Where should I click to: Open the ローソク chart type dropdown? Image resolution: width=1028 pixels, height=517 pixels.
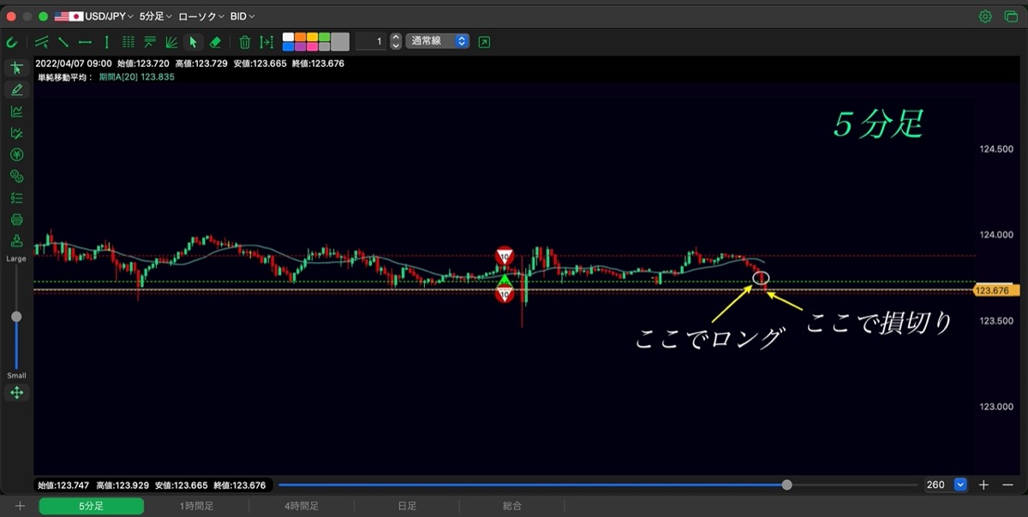201,16
